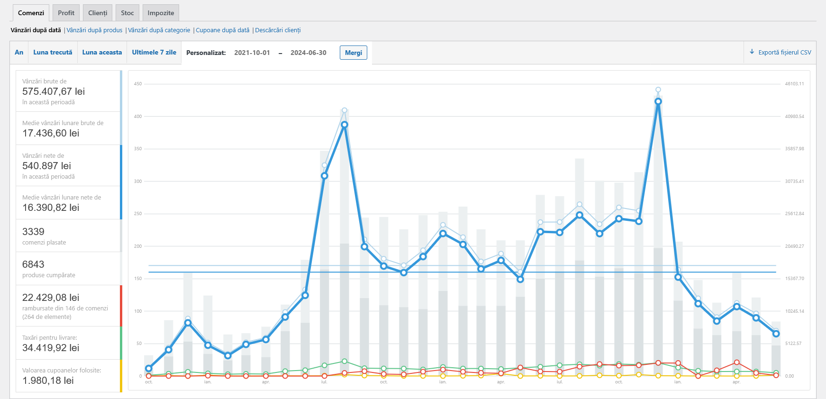Select the Impozite tab
This screenshot has height=399, width=826.
pyautogui.click(x=161, y=13)
